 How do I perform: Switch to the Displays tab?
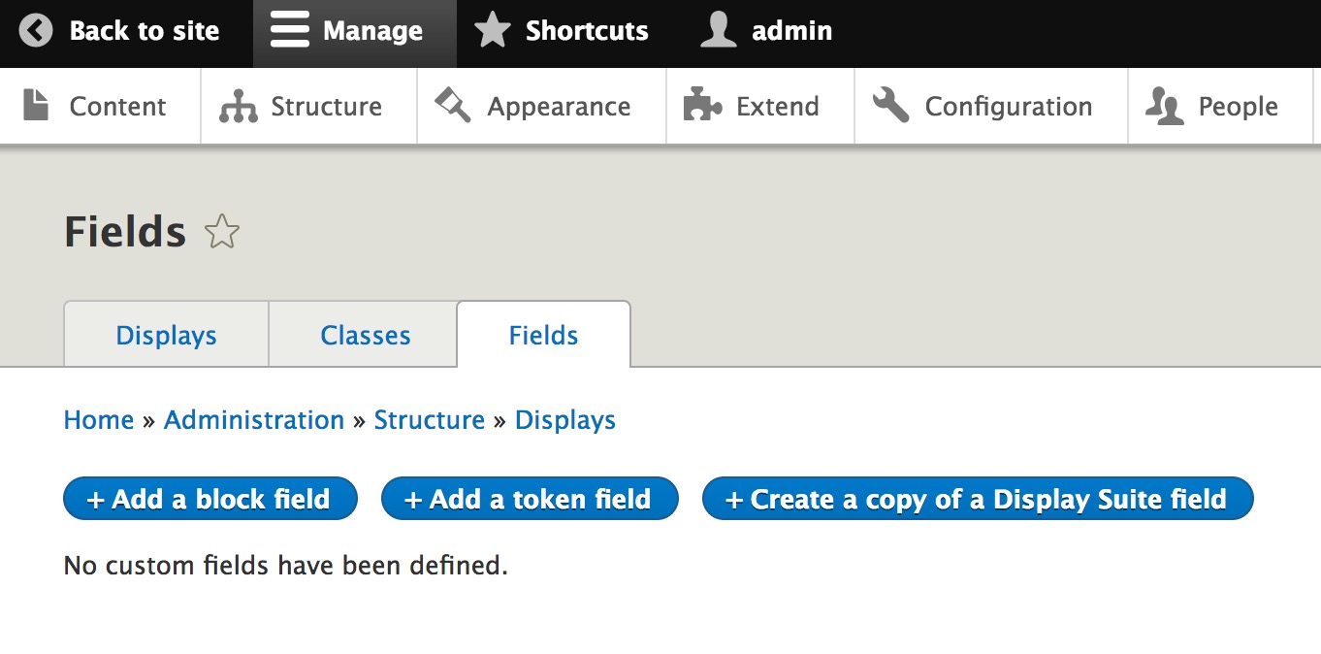166,336
